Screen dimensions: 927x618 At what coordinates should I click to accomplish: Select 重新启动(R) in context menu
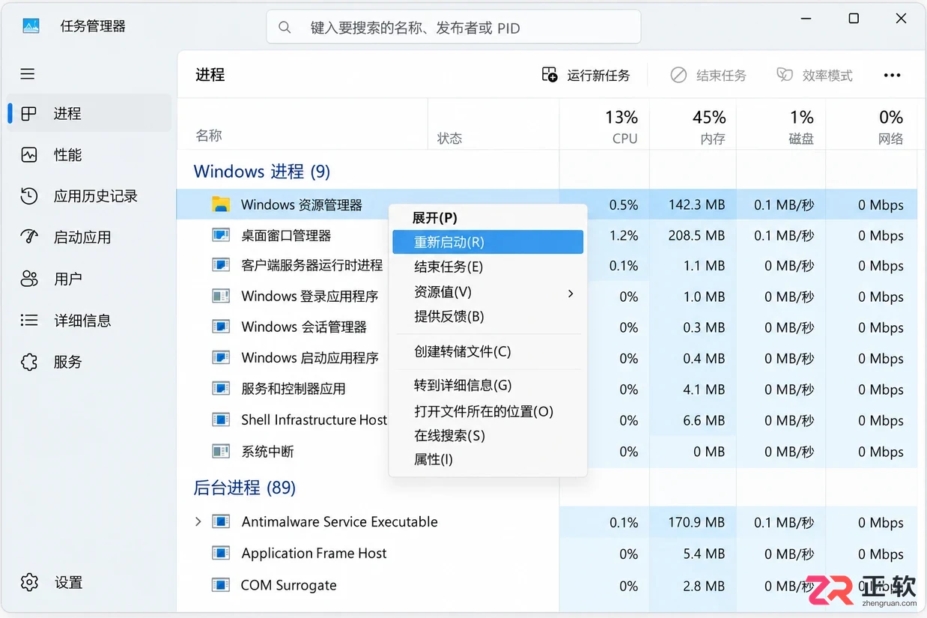pyautogui.click(x=487, y=242)
